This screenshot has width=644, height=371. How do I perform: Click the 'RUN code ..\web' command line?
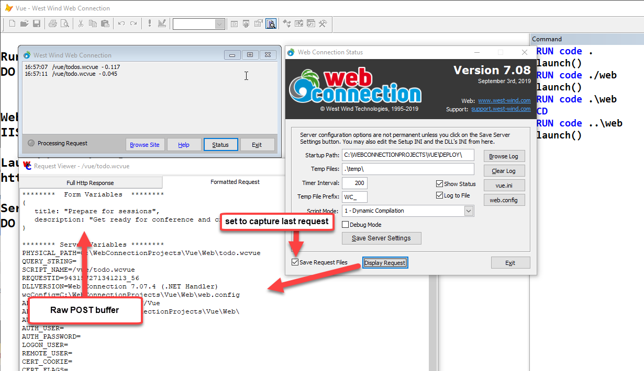coord(579,123)
